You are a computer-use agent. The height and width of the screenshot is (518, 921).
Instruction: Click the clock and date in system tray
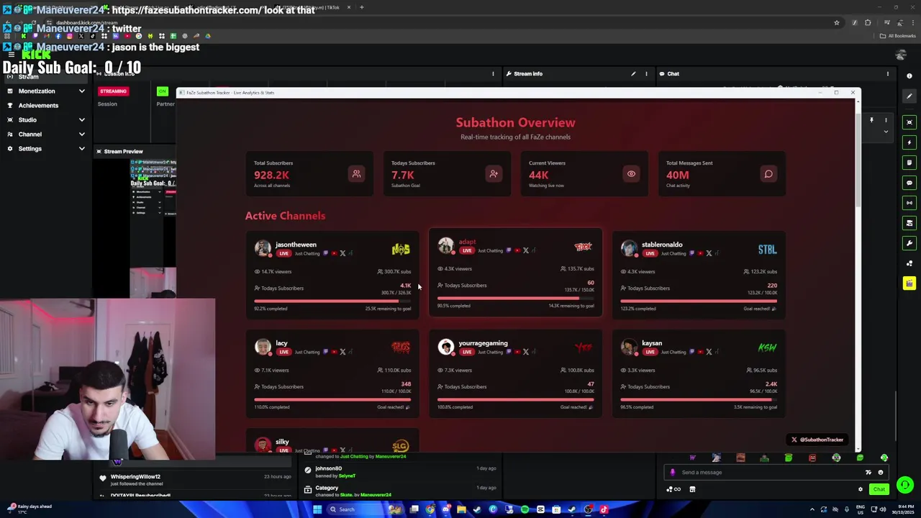pyautogui.click(x=902, y=509)
